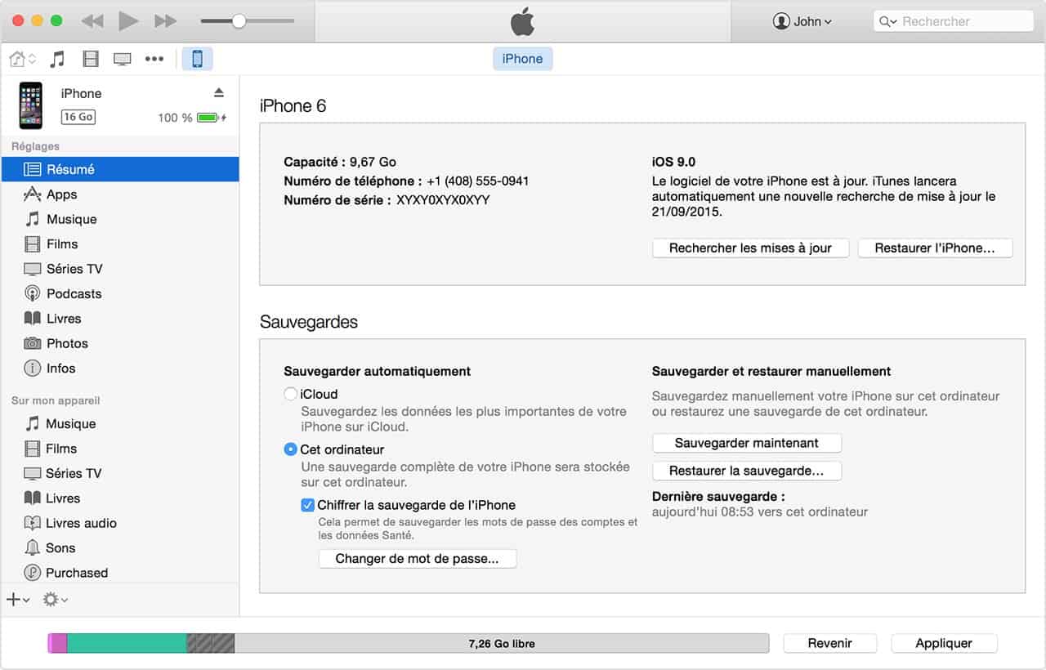Open Films under Réglages
Screen dimensions: 1046x670
point(120,243)
